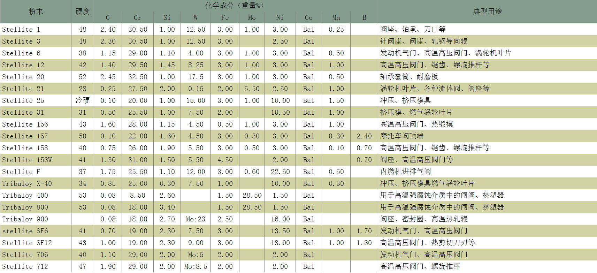Click the 典型用途 column header
The width and height of the screenshot is (597, 273).
click(x=487, y=12)
